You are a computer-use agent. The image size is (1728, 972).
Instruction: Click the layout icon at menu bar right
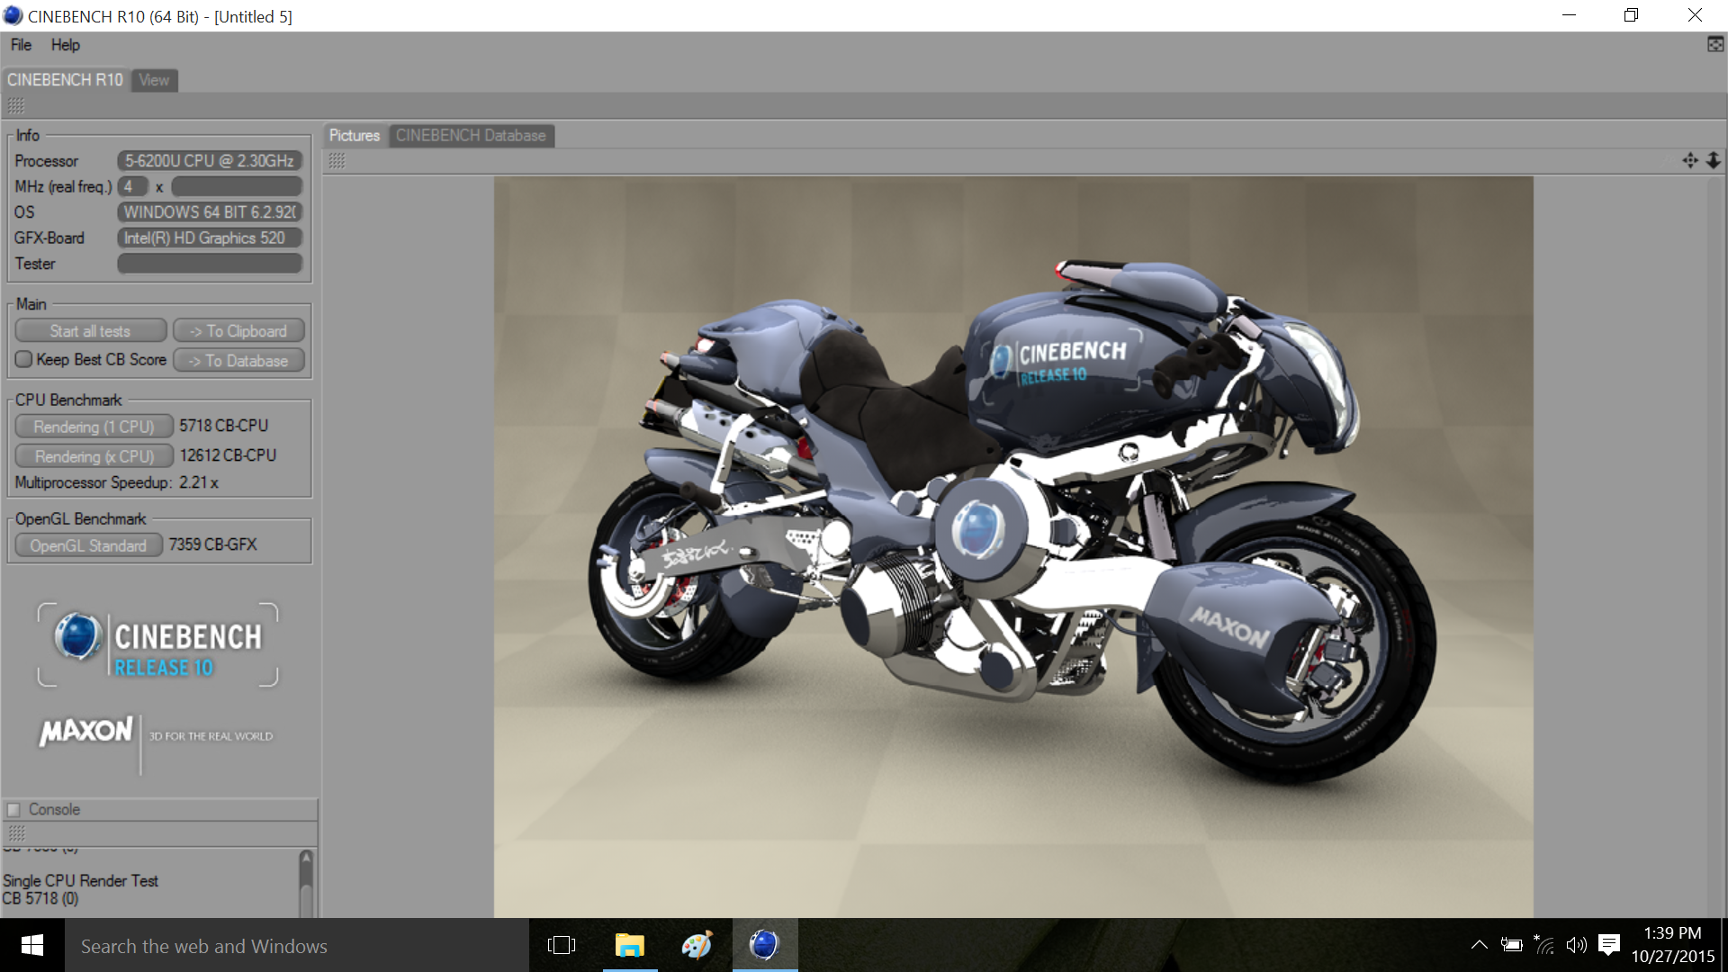click(x=1715, y=44)
